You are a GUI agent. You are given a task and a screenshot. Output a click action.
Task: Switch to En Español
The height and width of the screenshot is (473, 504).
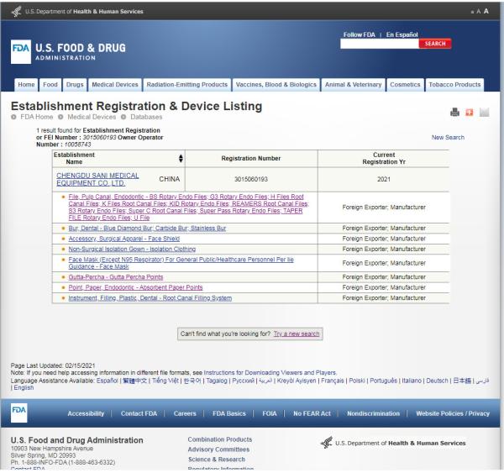(x=402, y=34)
